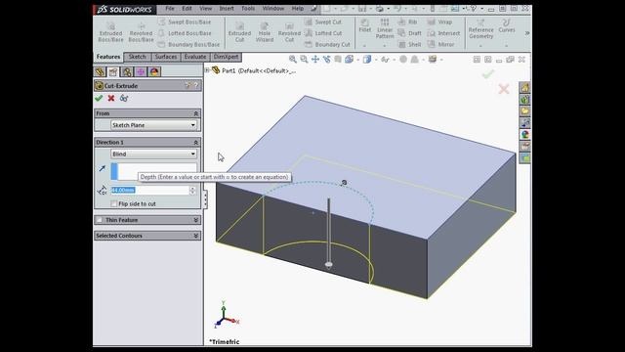Collapse the From section

(195, 113)
